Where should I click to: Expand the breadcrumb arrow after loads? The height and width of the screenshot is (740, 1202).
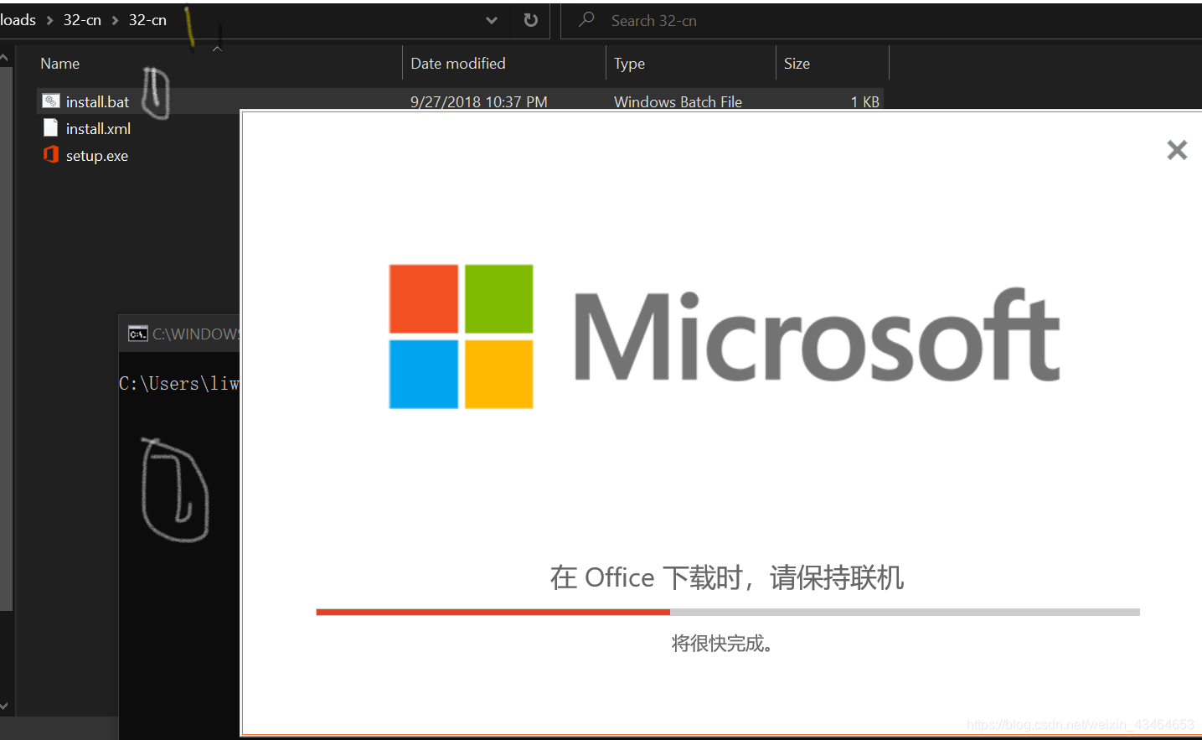[x=49, y=20]
